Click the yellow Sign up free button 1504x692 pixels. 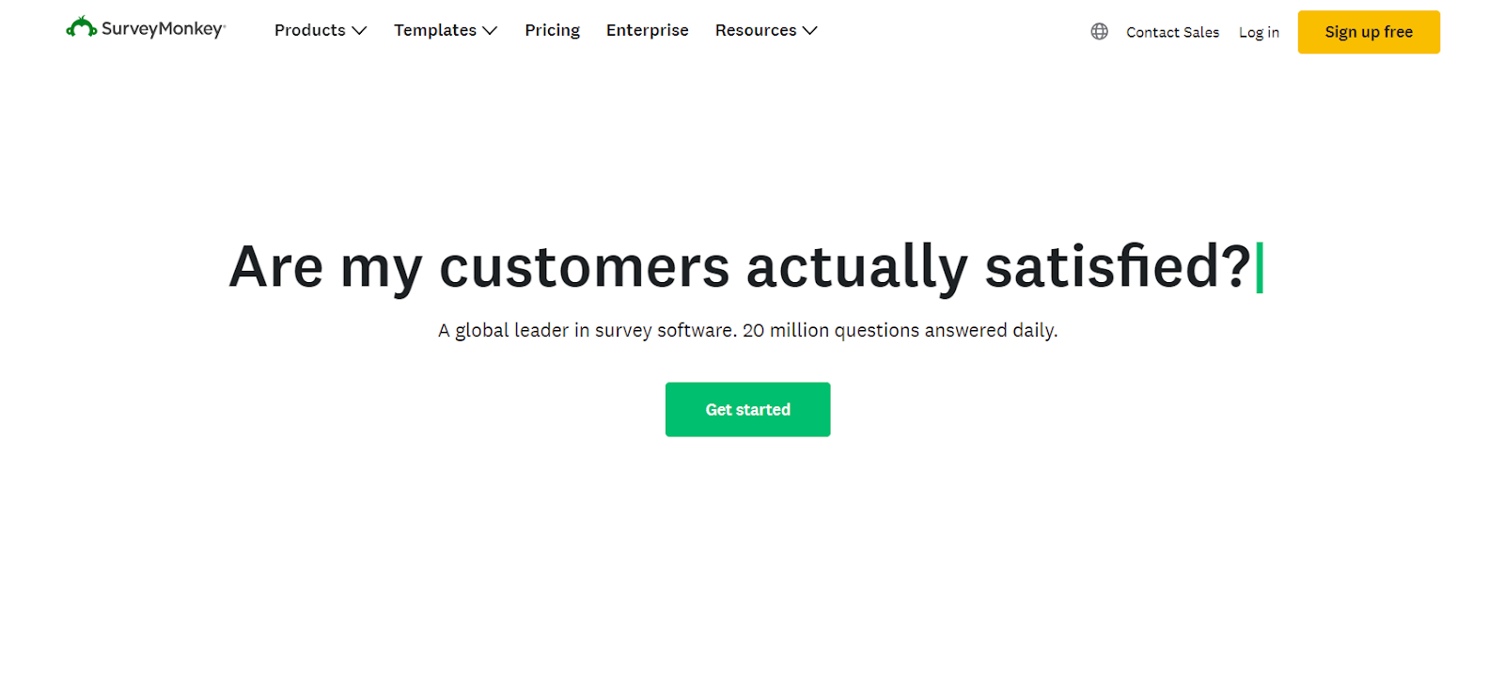pyautogui.click(x=1369, y=32)
